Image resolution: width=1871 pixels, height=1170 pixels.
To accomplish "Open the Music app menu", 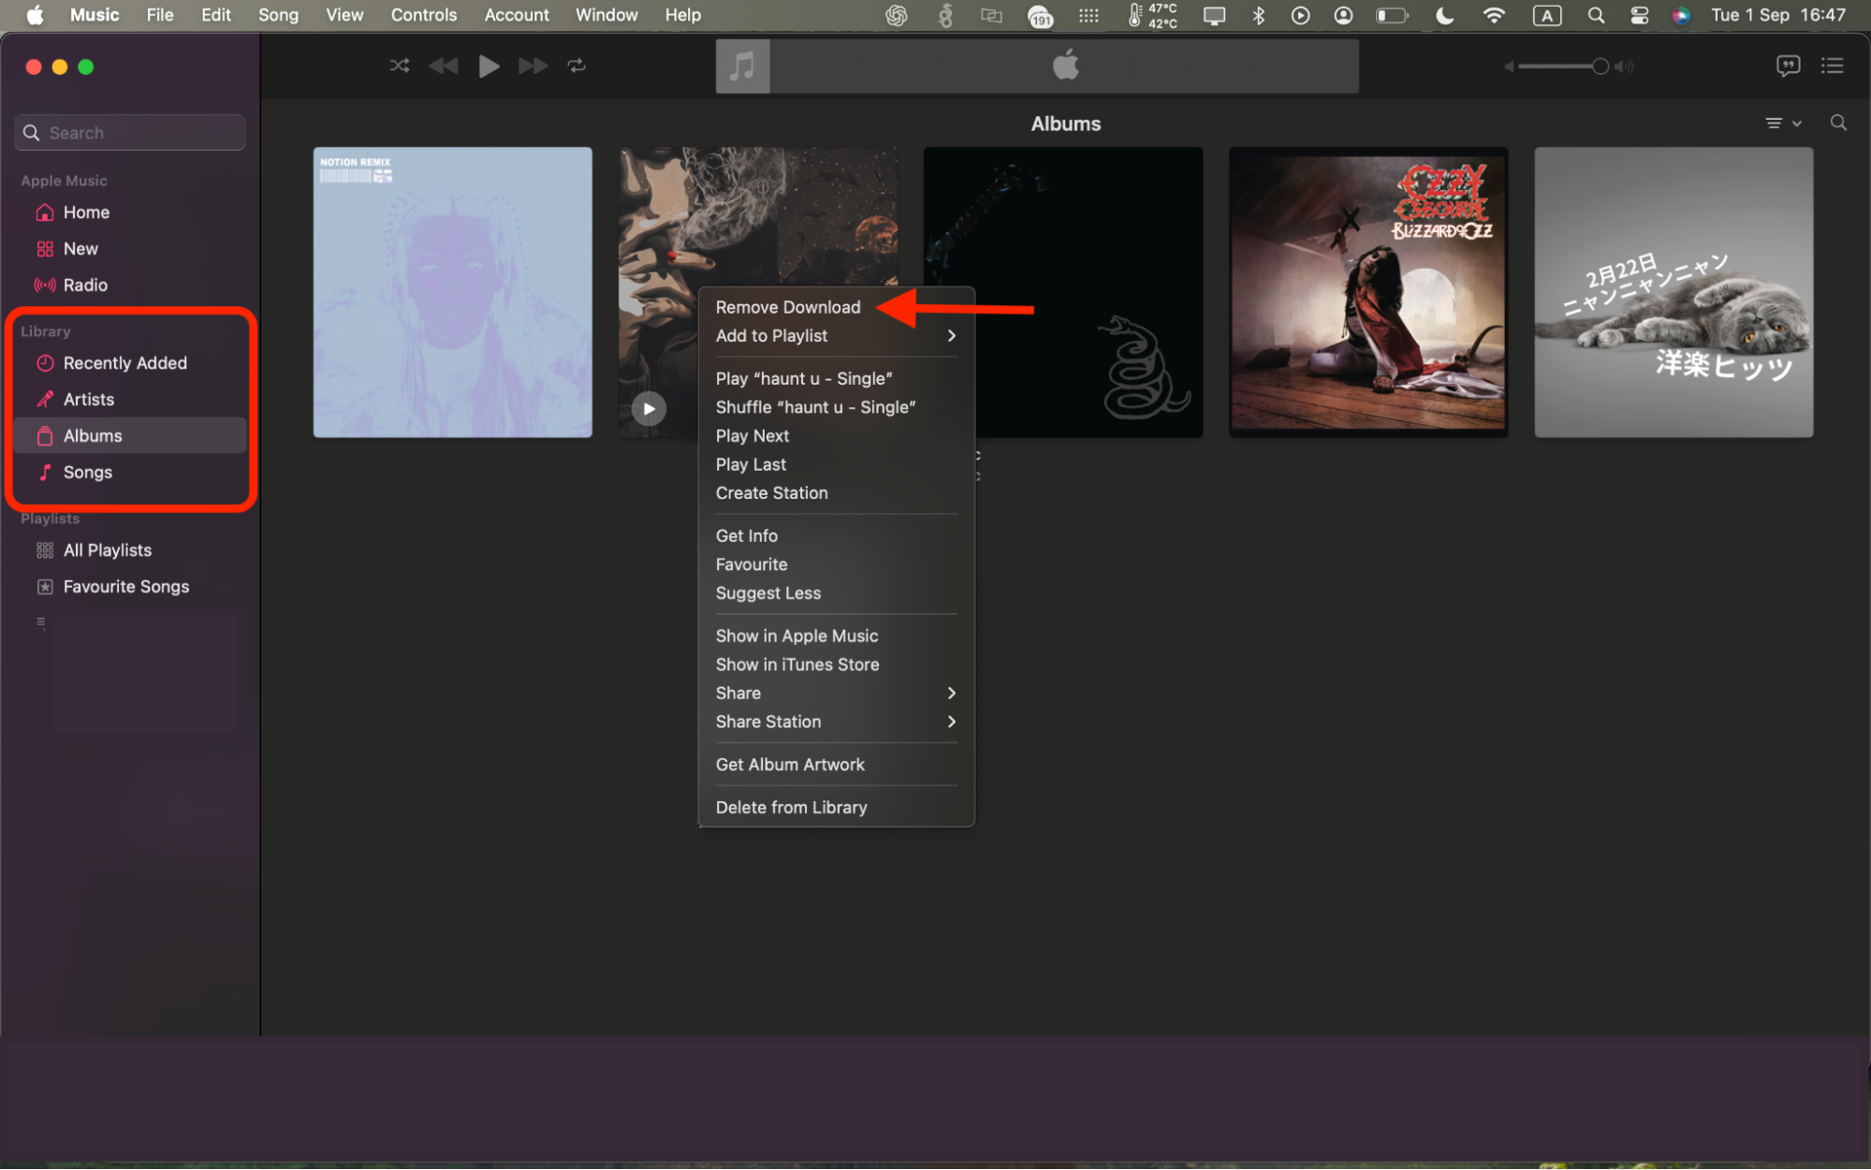I will click(x=95, y=15).
